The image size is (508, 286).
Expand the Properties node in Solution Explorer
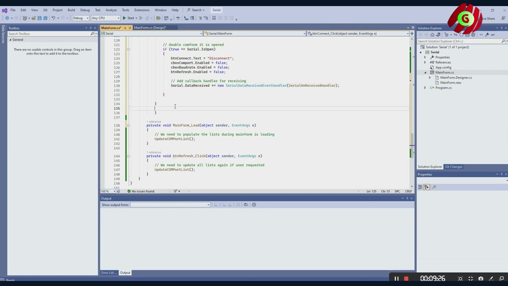pos(425,57)
